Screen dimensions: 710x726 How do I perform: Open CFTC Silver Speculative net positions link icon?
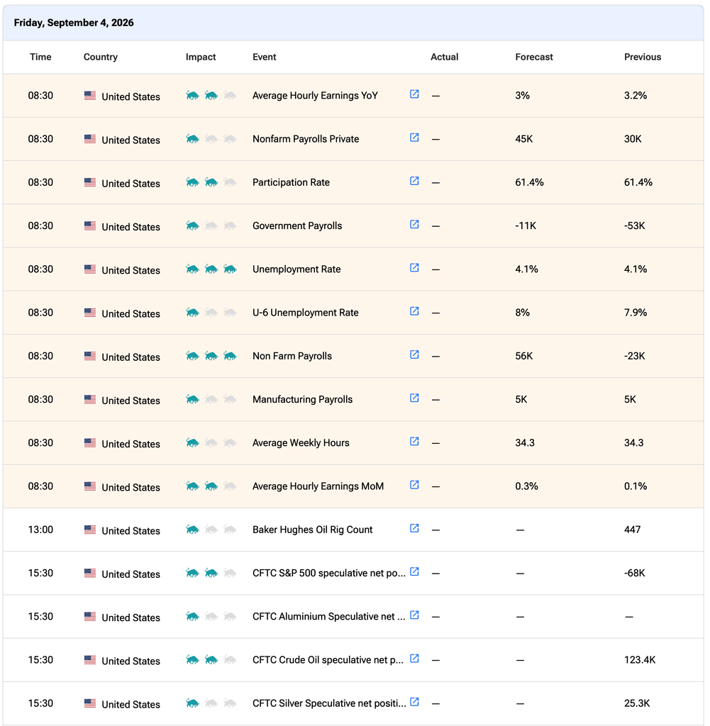coord(414,703)
